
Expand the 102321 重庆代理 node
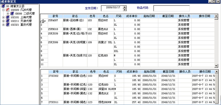(x=3, y=25)
